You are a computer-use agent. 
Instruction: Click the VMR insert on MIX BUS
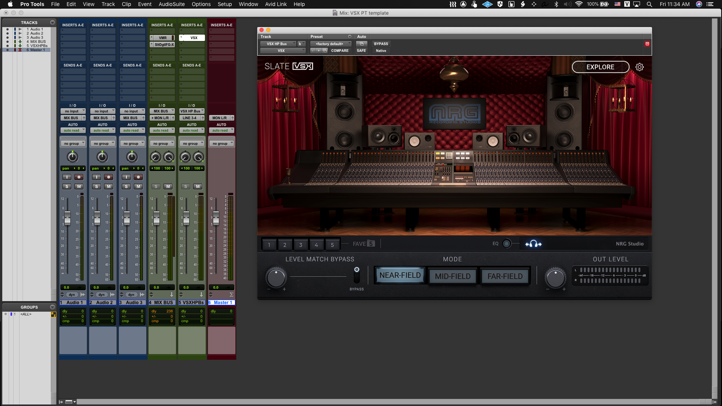coord(162,38)
